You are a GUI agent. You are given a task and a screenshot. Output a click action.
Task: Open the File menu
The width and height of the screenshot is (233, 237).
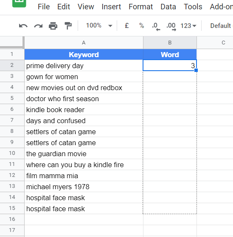(x=44, y=7)
